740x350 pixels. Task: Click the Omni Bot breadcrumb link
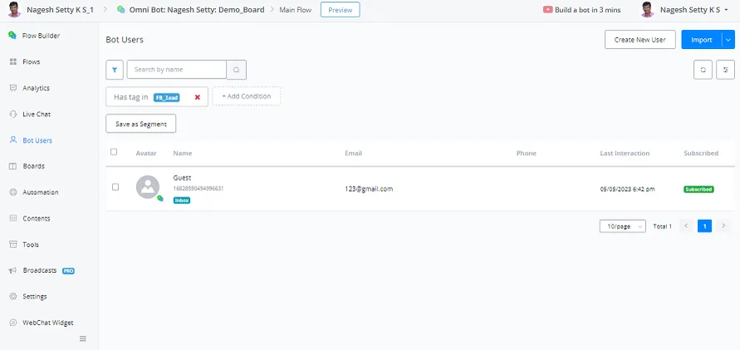tap(197, 9)
